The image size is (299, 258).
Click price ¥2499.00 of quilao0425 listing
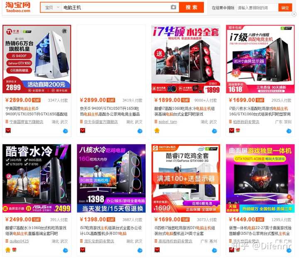pyautogui.click(x=18, y=219)
